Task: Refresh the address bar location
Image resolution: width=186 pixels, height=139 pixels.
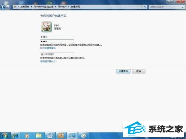Action: click(145, 7)
